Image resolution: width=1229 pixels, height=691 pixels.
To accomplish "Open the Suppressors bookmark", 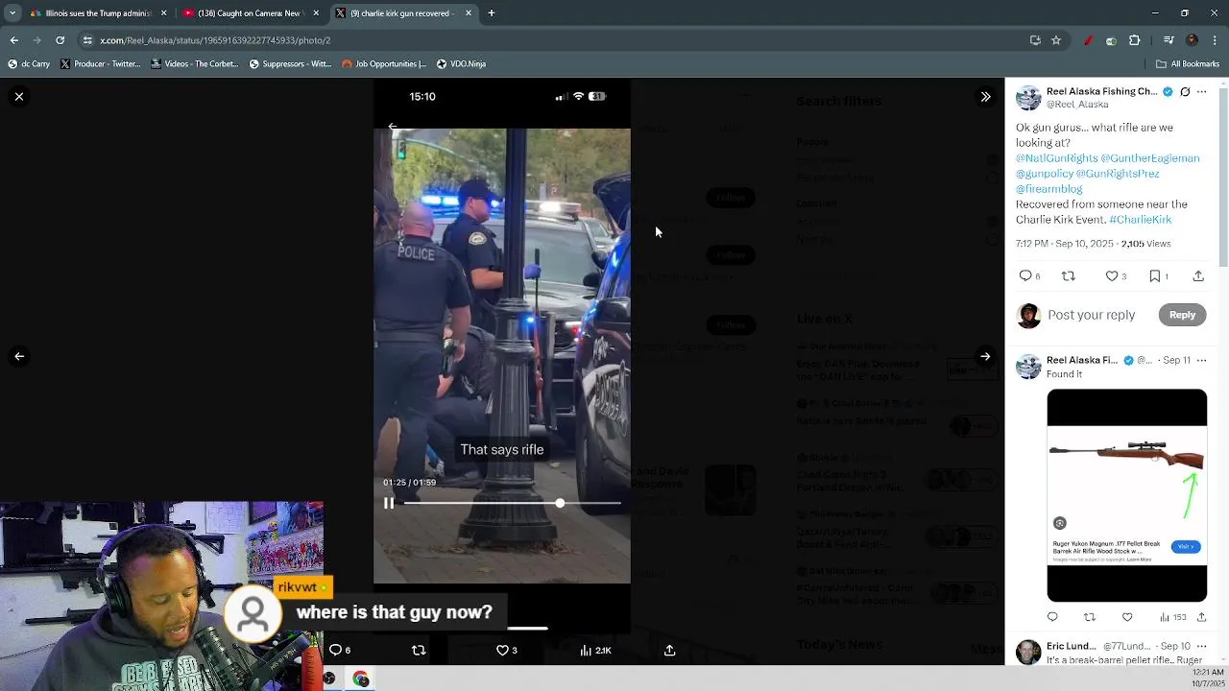I will coord(290,63).
